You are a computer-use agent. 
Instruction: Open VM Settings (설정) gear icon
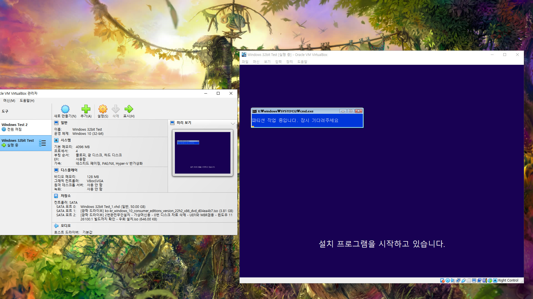coord(103,109)
